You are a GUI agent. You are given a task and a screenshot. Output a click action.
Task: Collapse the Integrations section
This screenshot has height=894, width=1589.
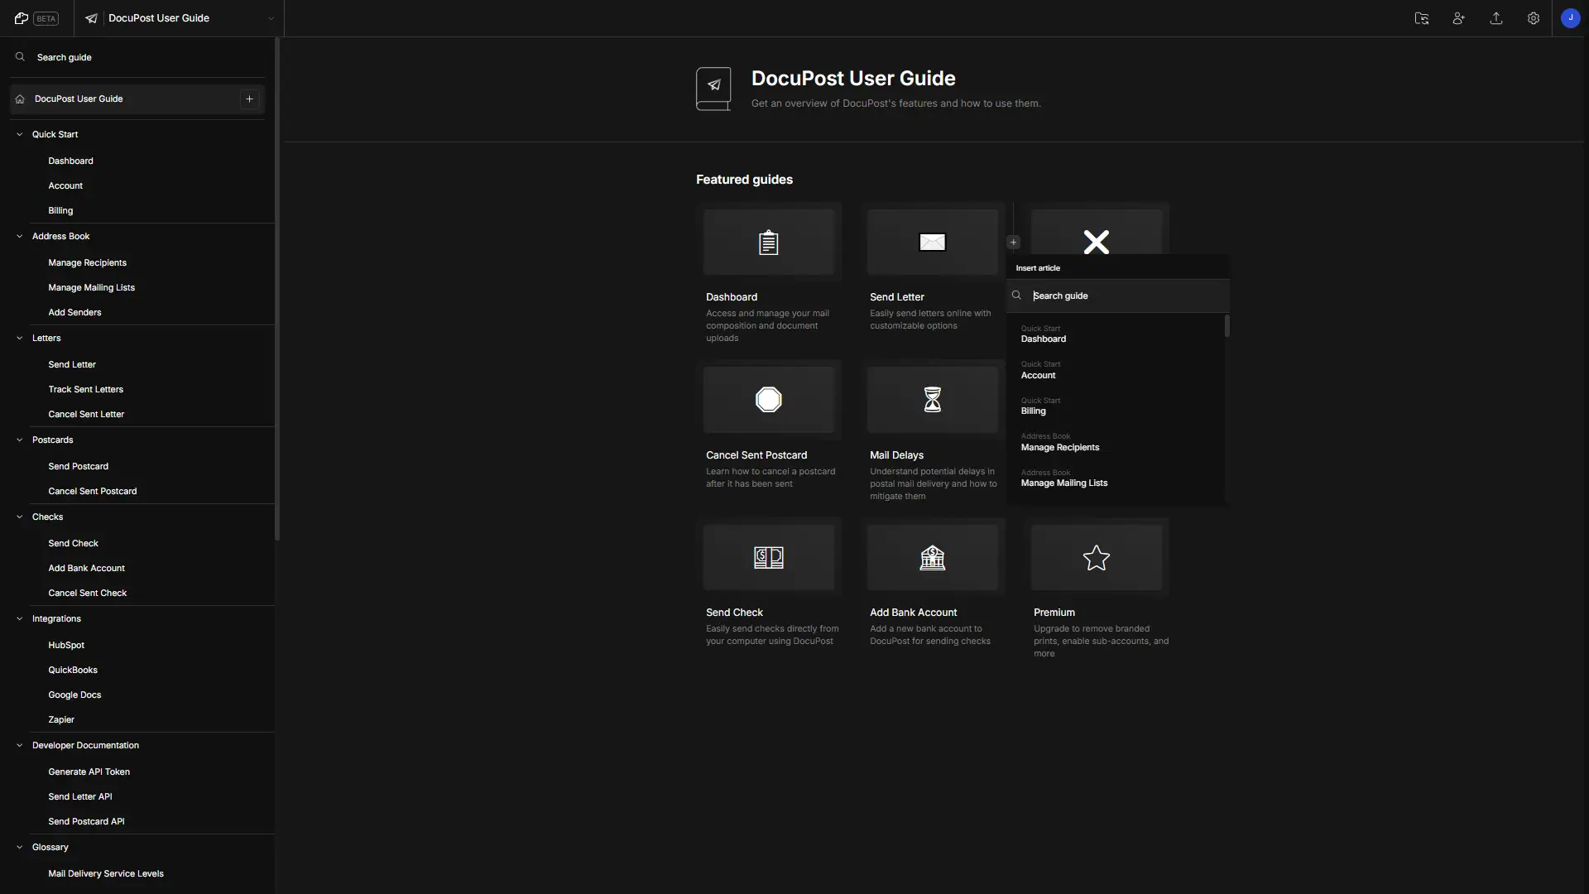[x=20, y=618]
